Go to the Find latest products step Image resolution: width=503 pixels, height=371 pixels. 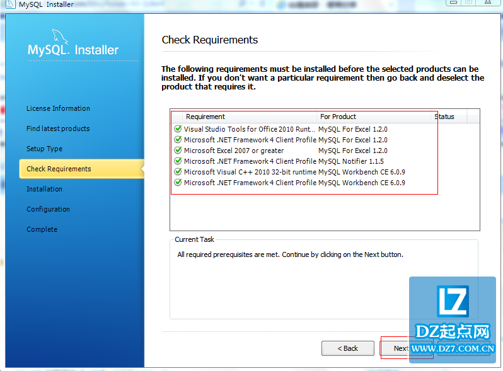[x=58, y=128]
